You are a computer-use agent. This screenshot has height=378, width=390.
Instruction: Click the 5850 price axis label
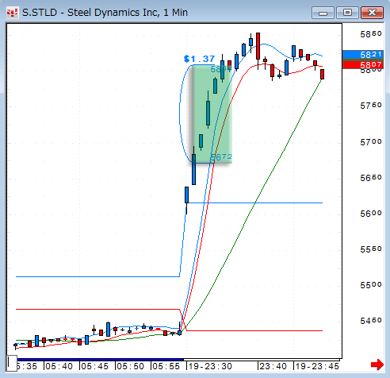click(x=371, y=34)
